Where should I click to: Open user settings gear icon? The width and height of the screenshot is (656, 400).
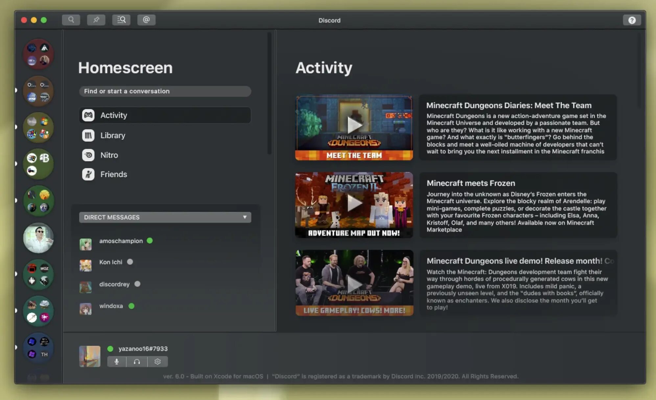click(x=157, y=362)
